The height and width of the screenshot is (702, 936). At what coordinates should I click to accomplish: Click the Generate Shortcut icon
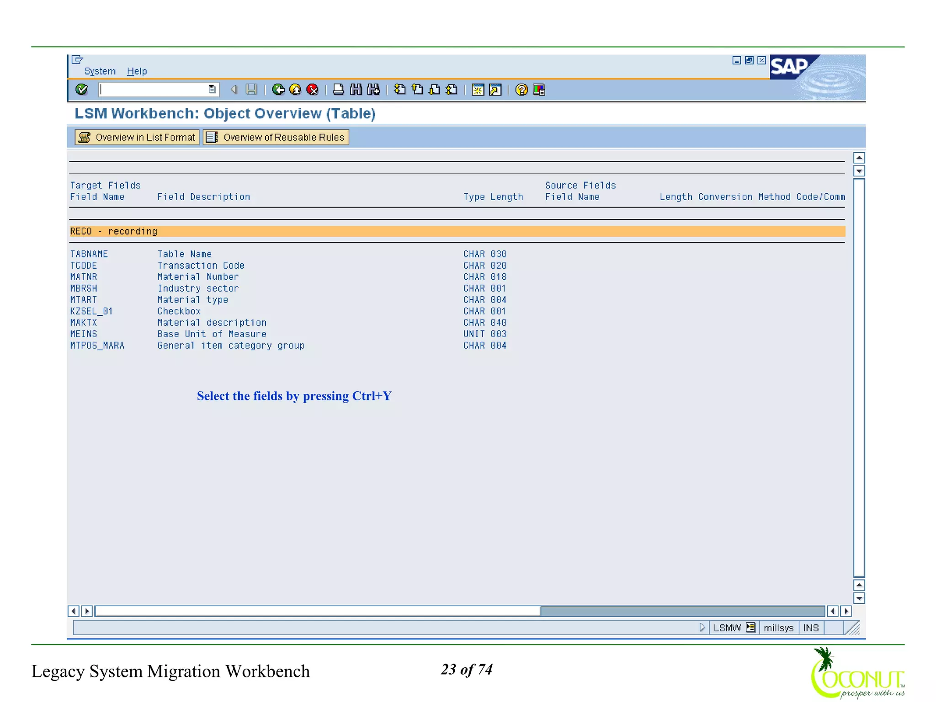(495, 90)
